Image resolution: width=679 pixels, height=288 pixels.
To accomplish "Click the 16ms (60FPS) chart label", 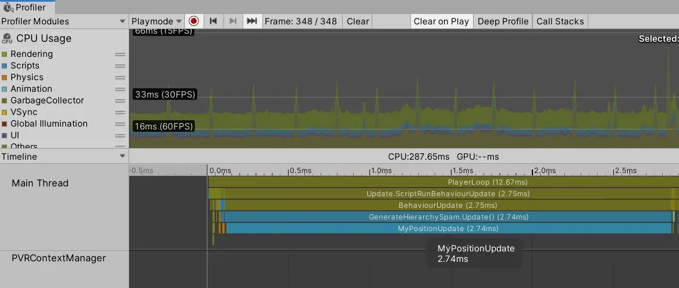I will [x=164, y=126].
